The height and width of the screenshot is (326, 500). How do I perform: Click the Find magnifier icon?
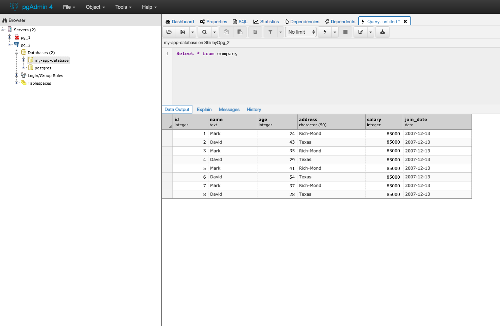205,32
